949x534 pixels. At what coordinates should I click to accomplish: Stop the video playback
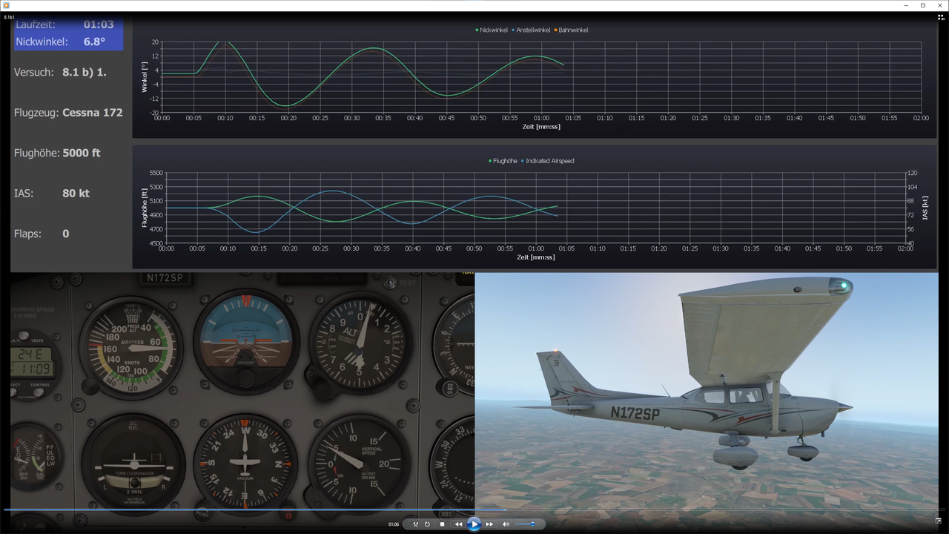coord(443,524)
